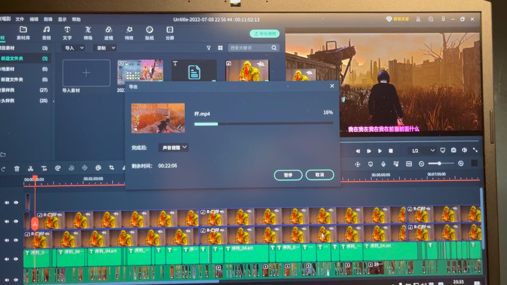Screen dimensions: 507x285
Task: Open the 文字 text titles icon
Action: (67, 30)
